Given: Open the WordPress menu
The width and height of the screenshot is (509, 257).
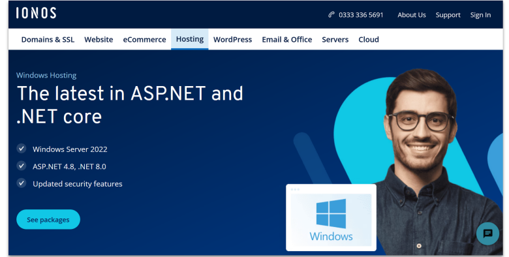Looking at the screenshot, I should point(232,39).
